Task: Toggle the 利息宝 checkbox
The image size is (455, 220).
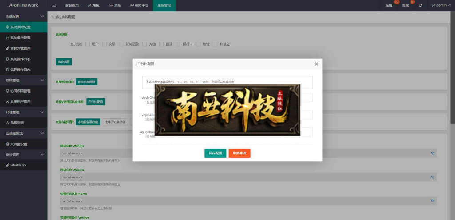Action: [215, 44]
